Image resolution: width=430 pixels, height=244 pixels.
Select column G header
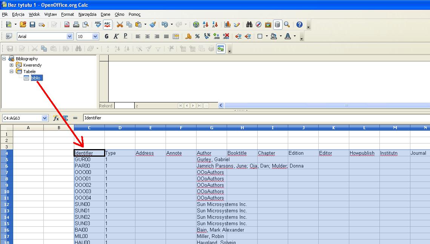(212, 128)
